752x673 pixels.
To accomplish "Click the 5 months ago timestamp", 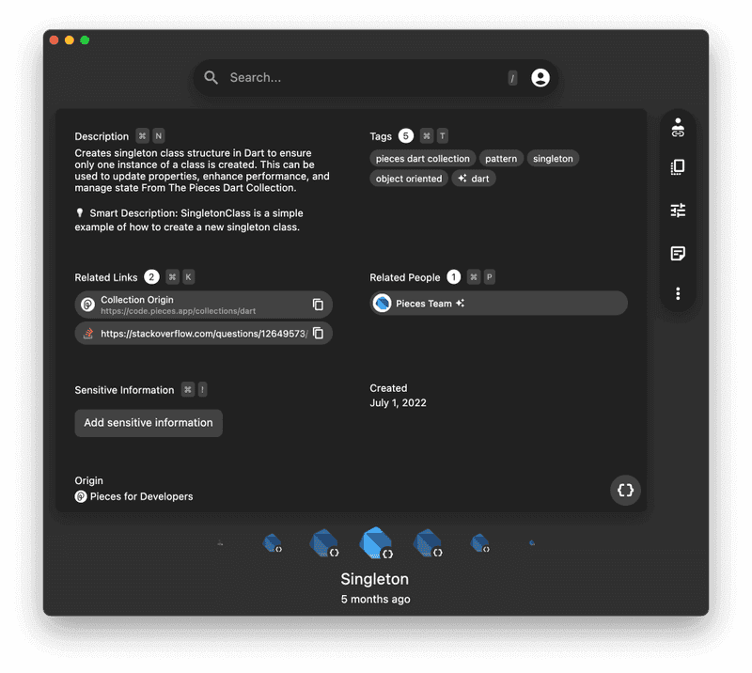I will click(375, 599).
